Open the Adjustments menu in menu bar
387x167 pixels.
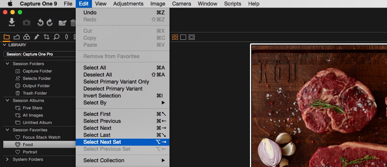(129, 4)
